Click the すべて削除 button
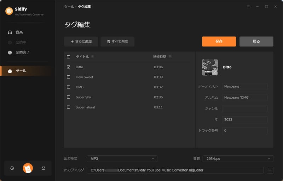The width and height of the screenshot is (283, 181). click(117, 42)
